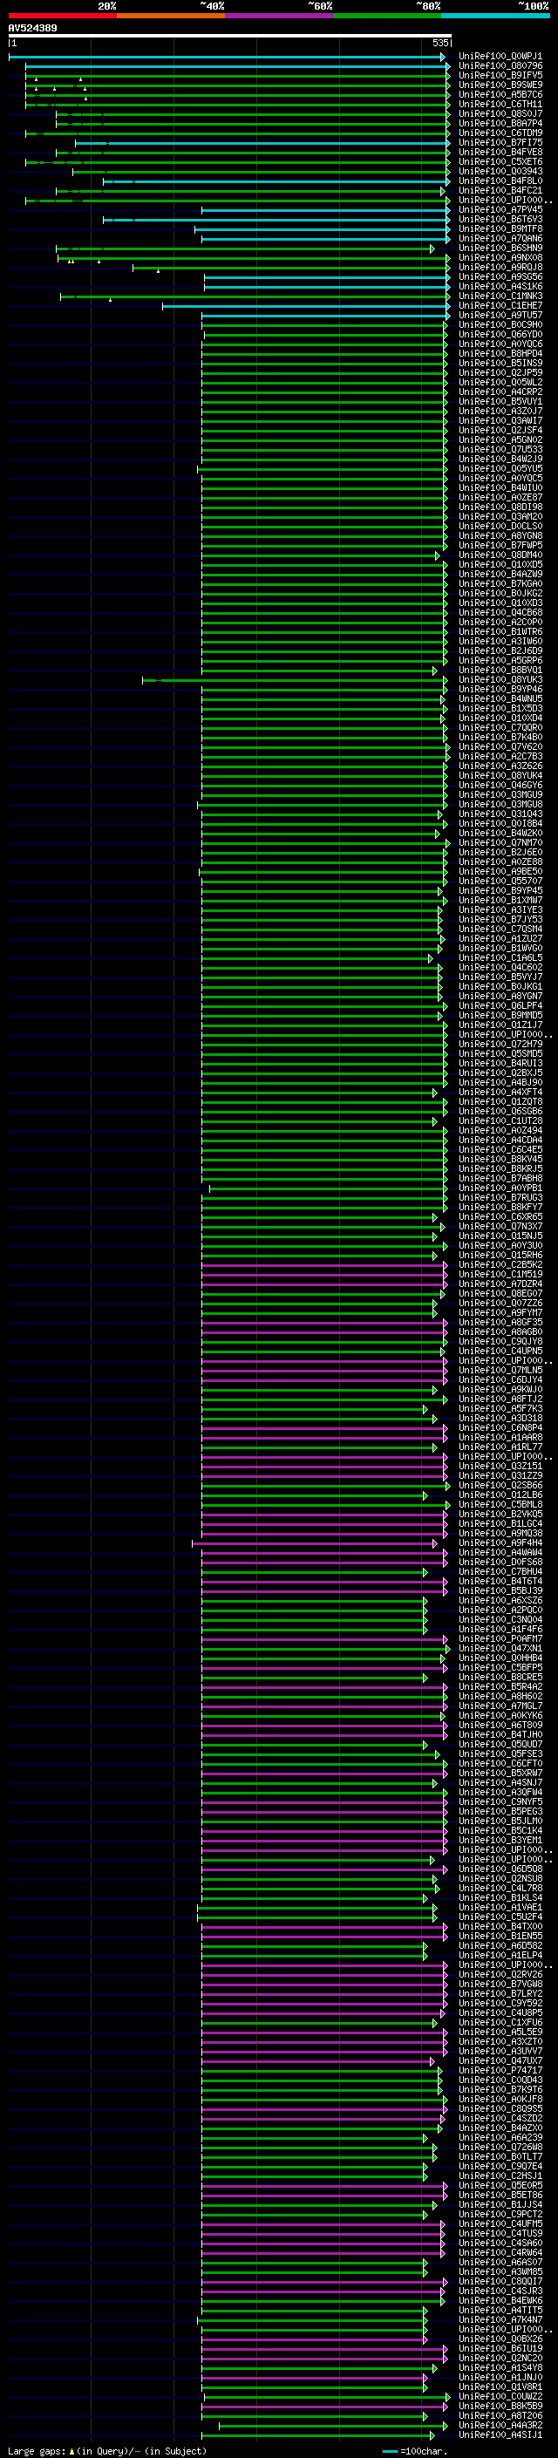
Task: Click hit UniRef100_A4S1K6
Action: click(500, 287)
